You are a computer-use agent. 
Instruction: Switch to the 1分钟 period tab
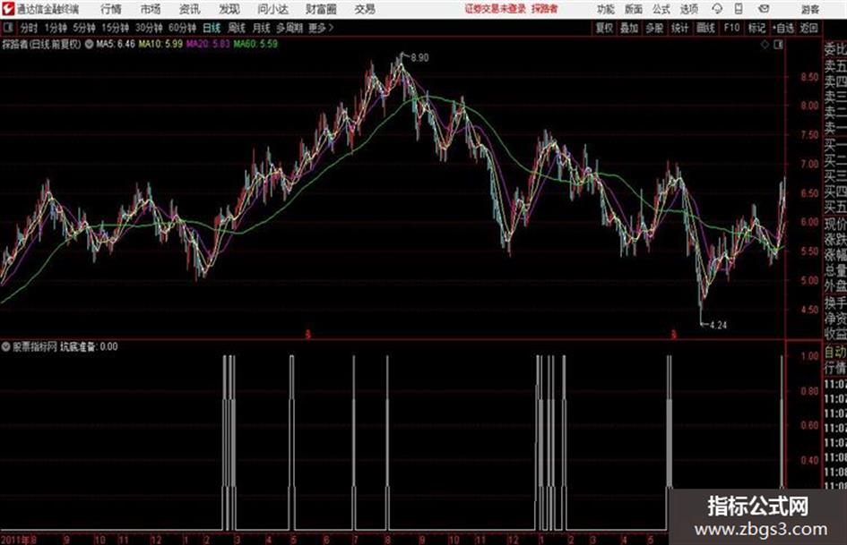click(x=55, y=28)
